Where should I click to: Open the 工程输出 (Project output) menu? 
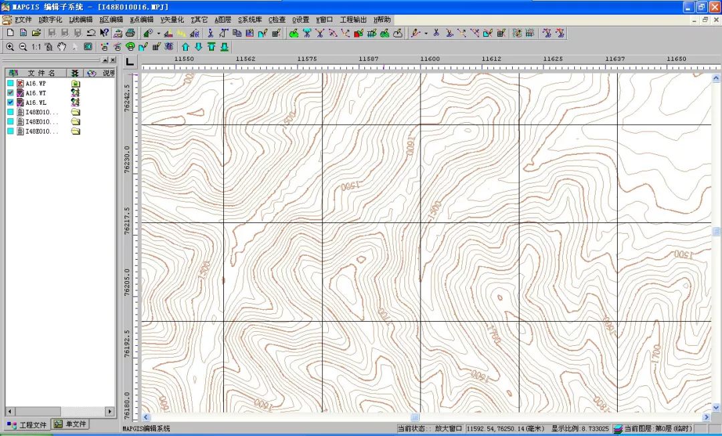click(353, 20)
